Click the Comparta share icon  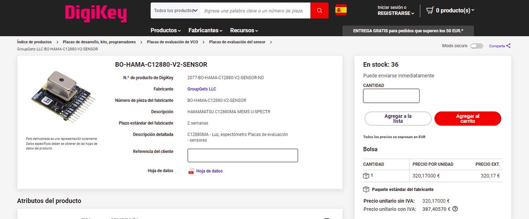[508, 46]
